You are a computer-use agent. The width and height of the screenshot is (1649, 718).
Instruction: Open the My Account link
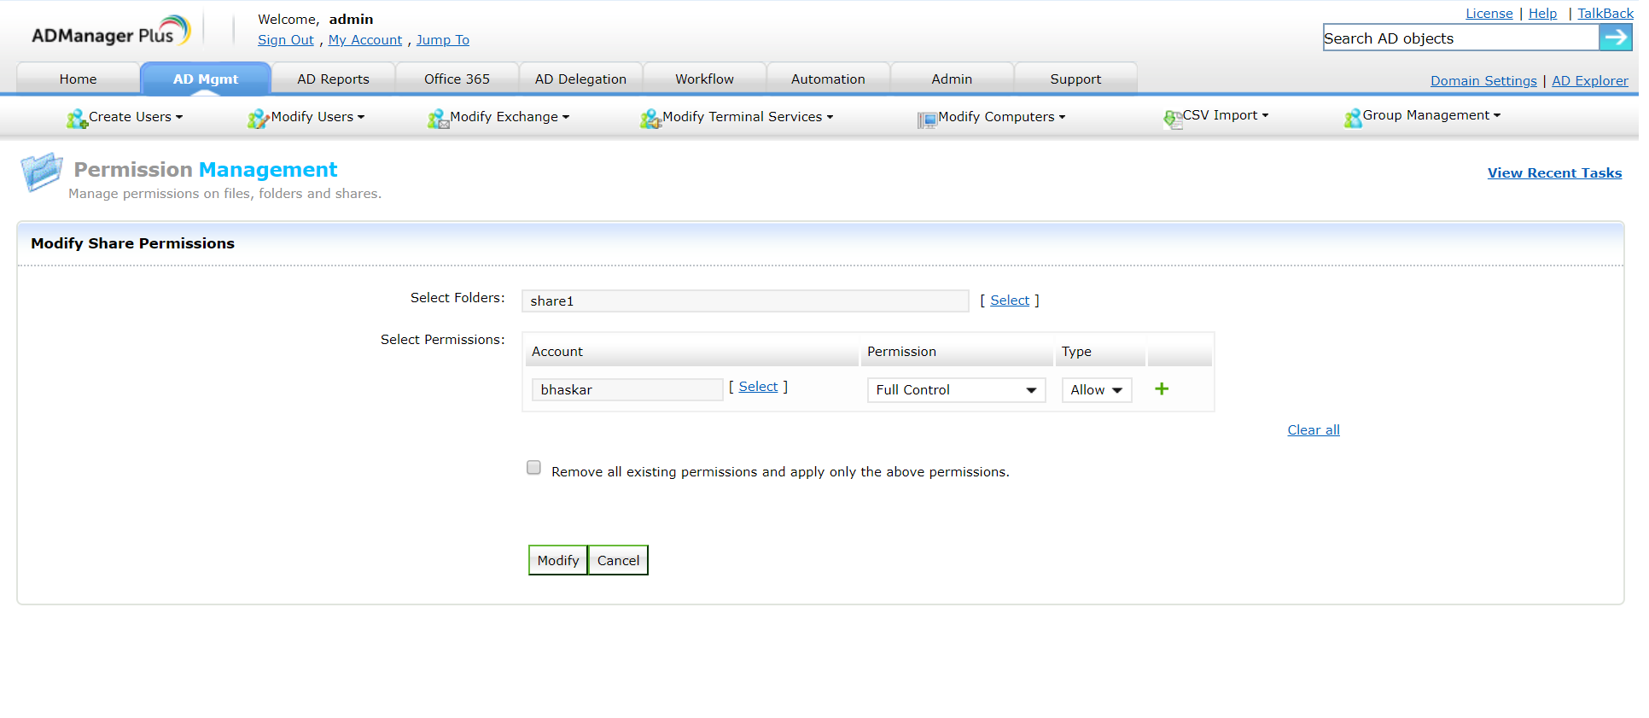(x=365, y=40)
